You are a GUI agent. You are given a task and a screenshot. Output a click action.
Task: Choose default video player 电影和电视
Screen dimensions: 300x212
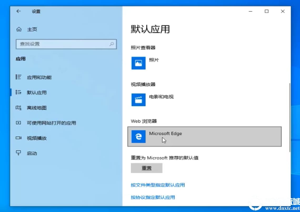point(161,97)
